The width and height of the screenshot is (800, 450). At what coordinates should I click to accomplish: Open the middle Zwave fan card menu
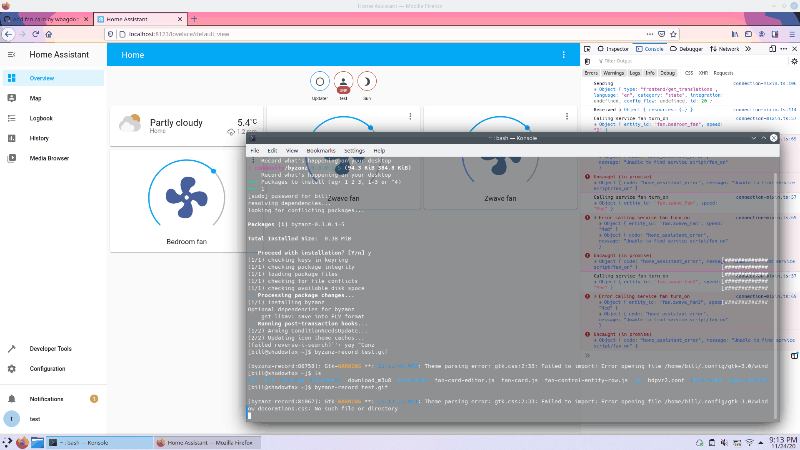[x=410, y=116]
